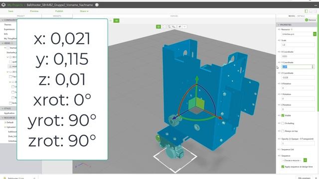
Task: Click the hamburger list icon above canvas
Action: click(111, 20)
